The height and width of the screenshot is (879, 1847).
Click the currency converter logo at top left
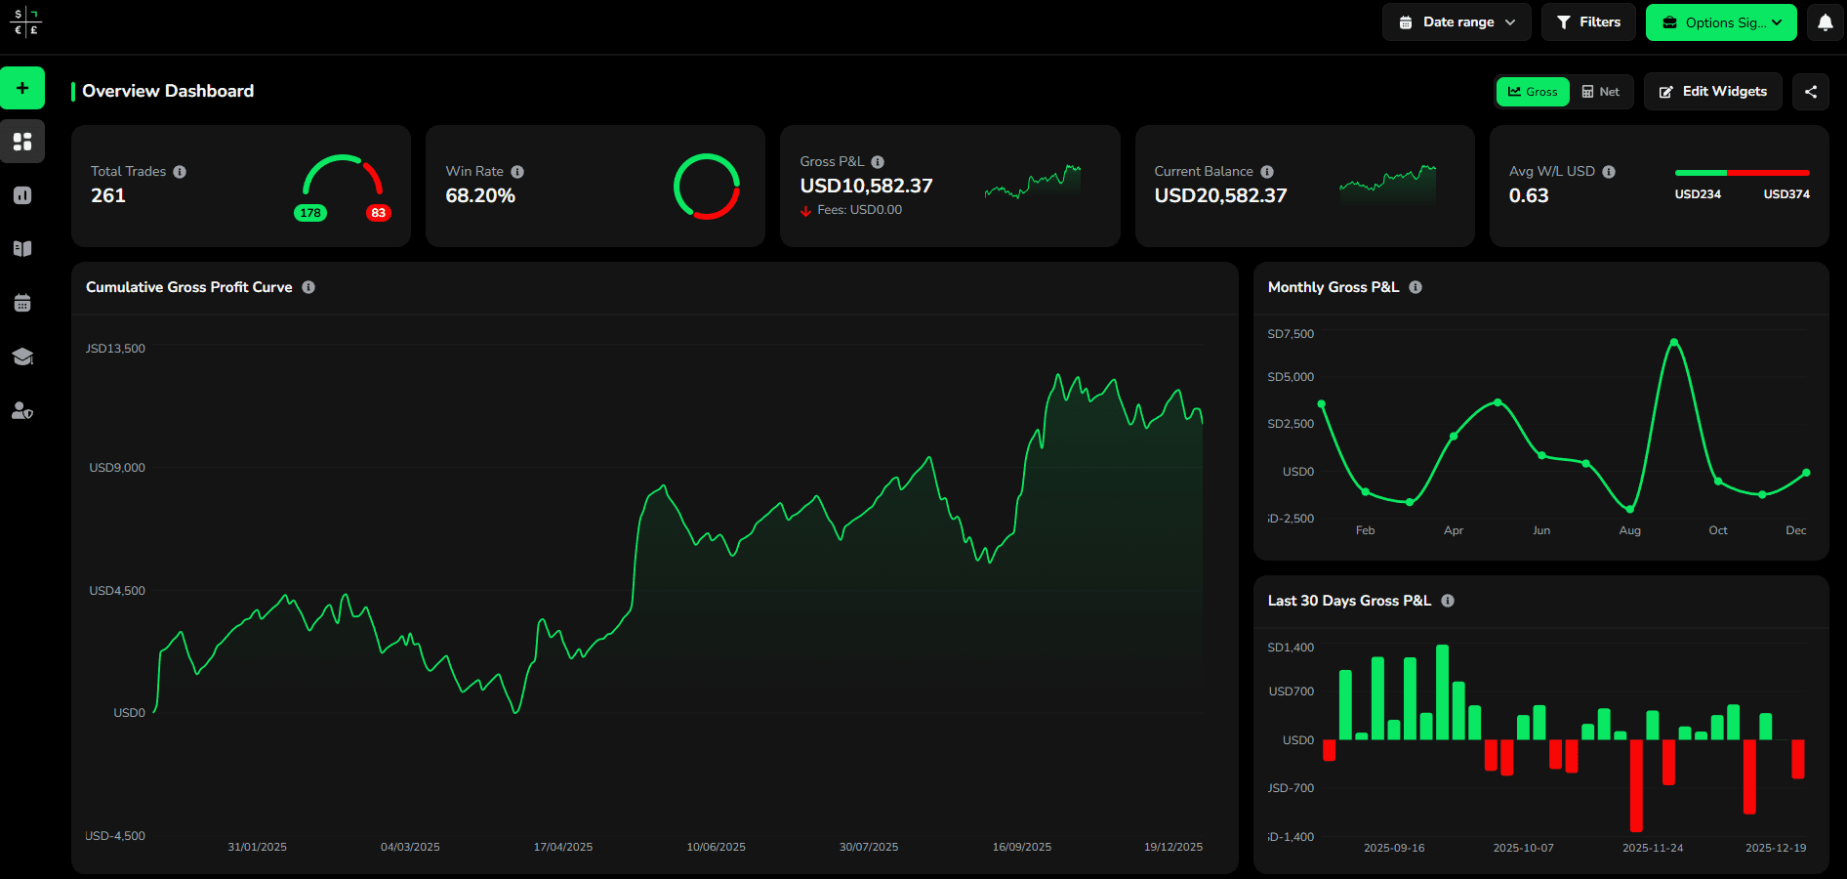[26, 21]
